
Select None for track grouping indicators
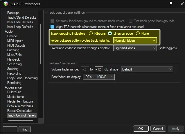pyautogui.click(x=138, y=33)
